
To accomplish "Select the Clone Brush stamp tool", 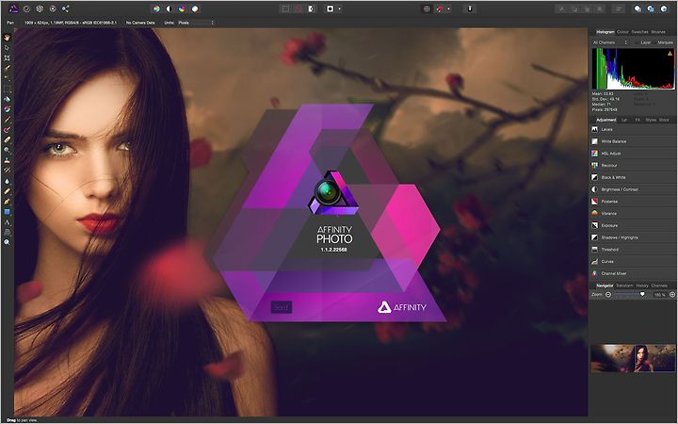I will [7, 160].
